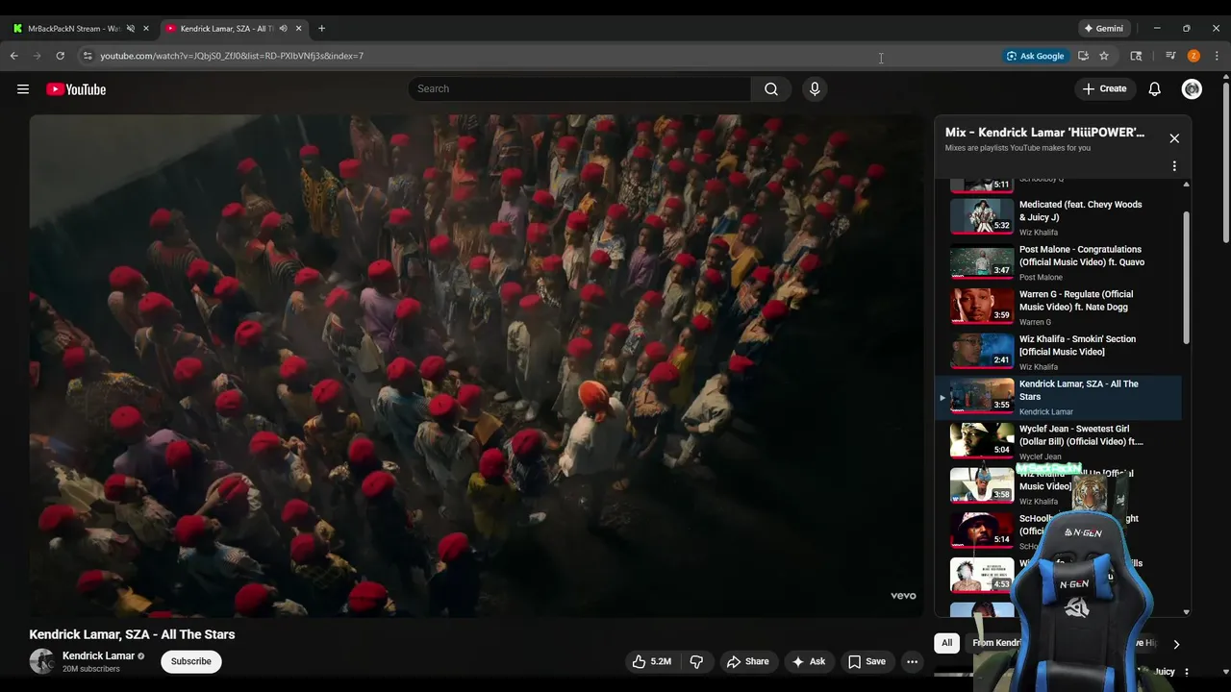Play Wyclef Jean Sweetest Girl in playlist

pos(1058,442)
